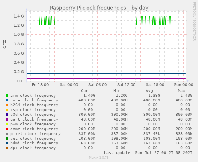Click the pixel clock frequency gray swatch

tap(7, 134)
